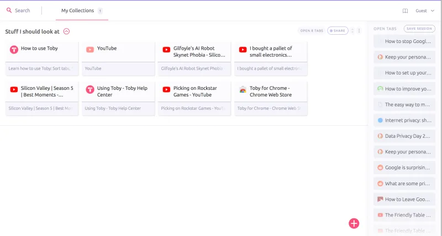
Task: Click the OPEN TABS panel heading
Action: [x=385, y=29]
